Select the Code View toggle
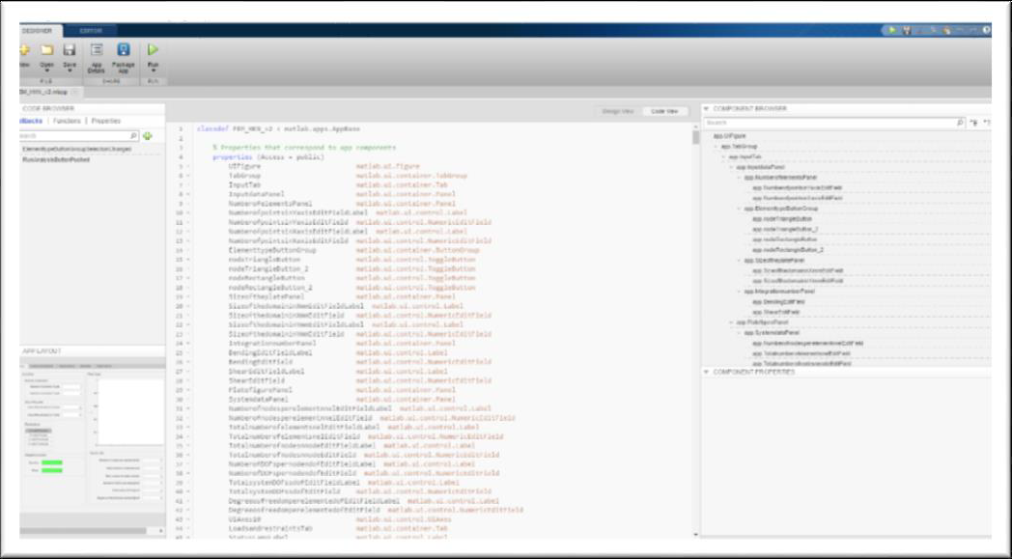The image size is (1012, 559). [x=666, y=111]
